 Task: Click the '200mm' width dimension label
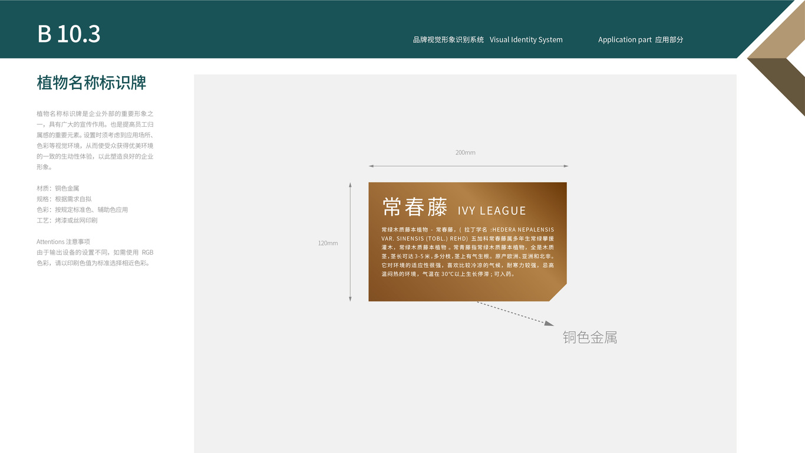pos(466,152)
